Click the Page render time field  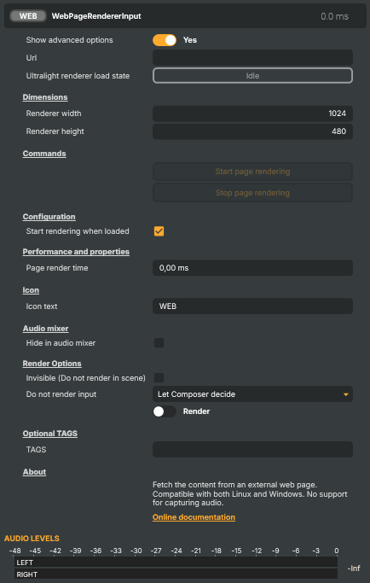coord(252,268)
